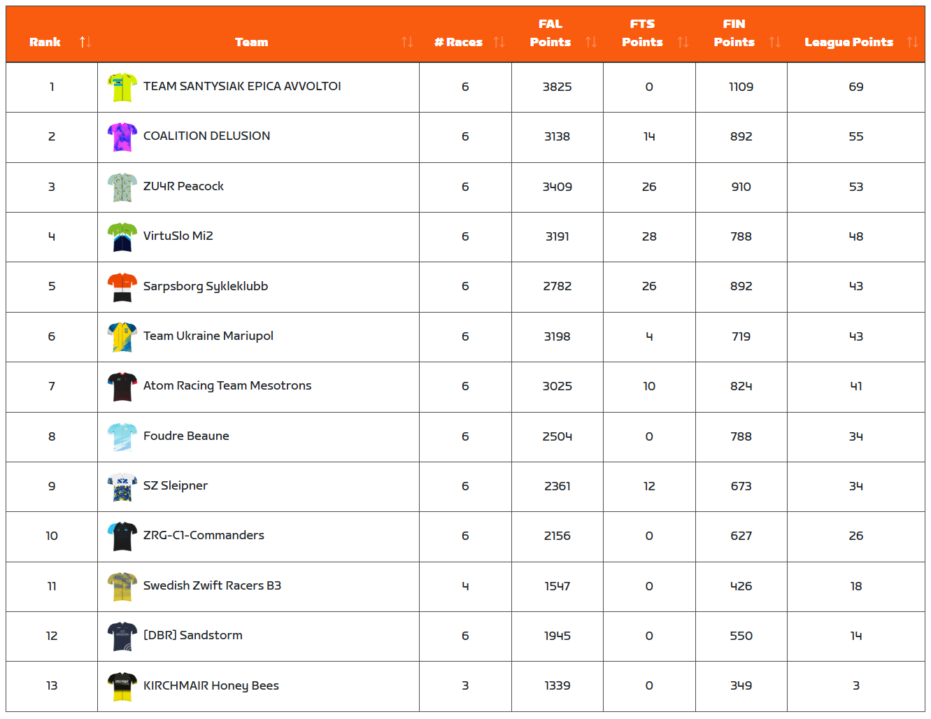Toggle sort arrows on the Rank column

[x=85, y=42]
